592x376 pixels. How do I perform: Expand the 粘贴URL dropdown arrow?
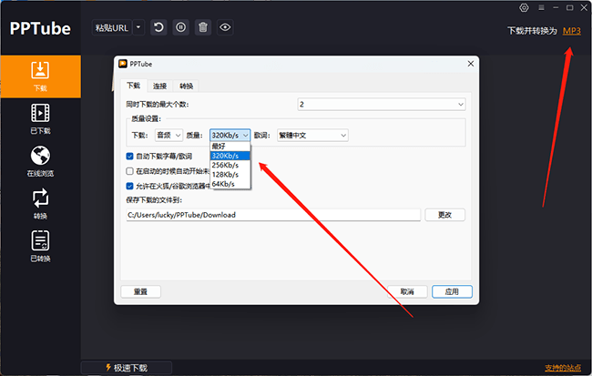(138, 27)
